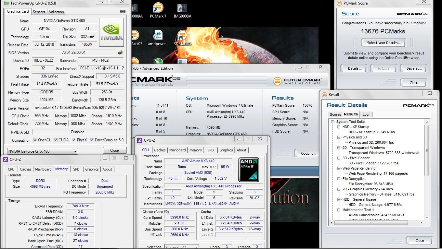
Task: Click the green BIOS save chip icon
Action: [120, 52]
